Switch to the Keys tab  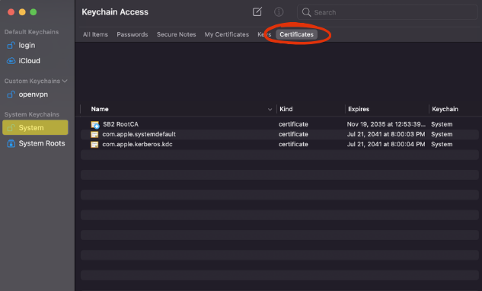(x=264, y=34)
